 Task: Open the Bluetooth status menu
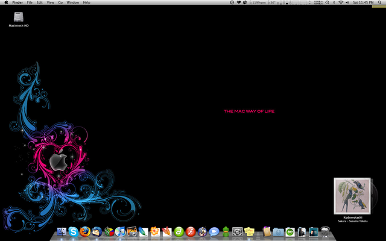tap(334, 2)
